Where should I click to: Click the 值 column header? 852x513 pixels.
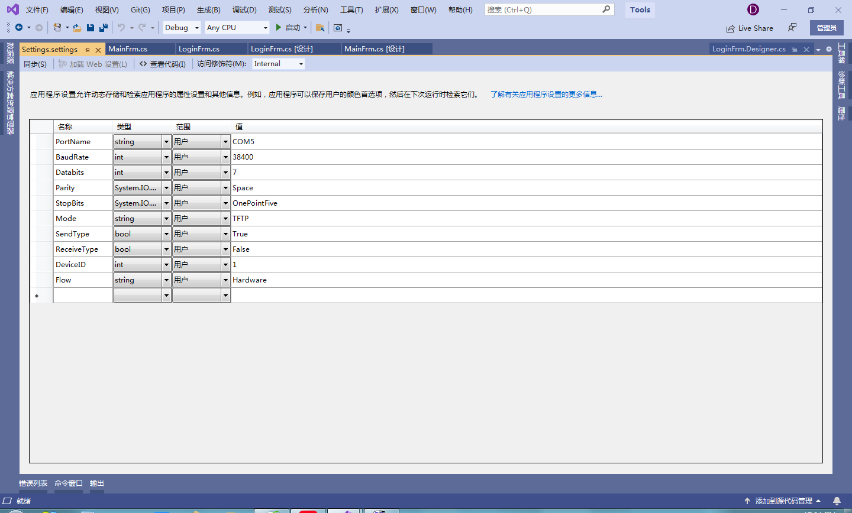pos(526,126)
